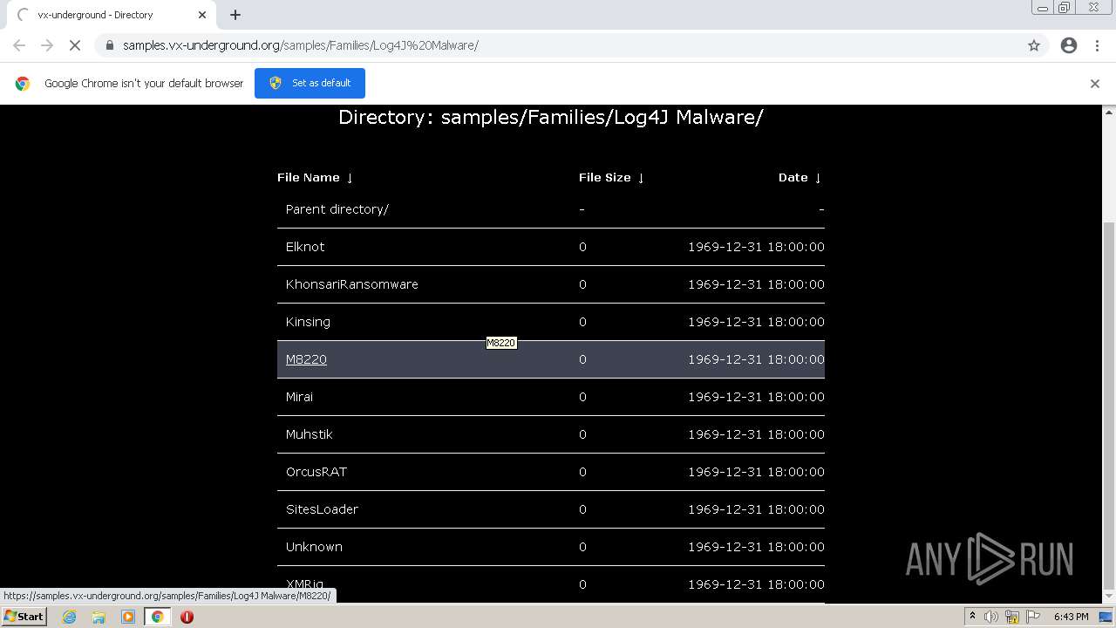Viewport: 1116px width, 628px height.
Task: Open File Explorer from taskbar
Action: pyautogui.click(x=99, y=617)
